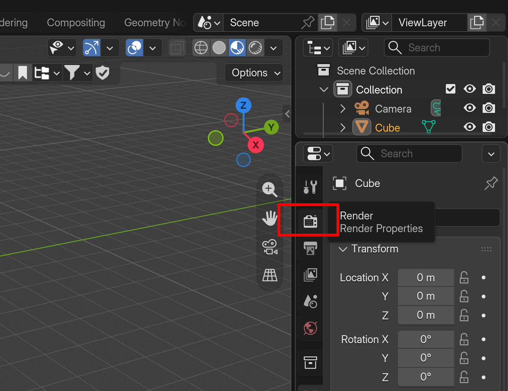Click the pan view hand icon
This screenshot has height=391, width=508.
pyautogui.click(x=270, y=218)
